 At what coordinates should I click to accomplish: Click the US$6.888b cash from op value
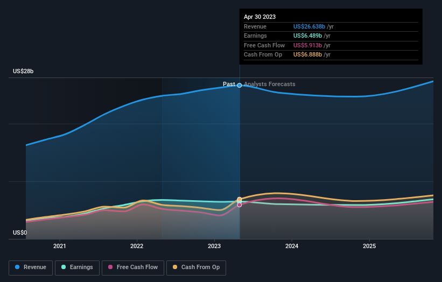[x=307, y=55]
